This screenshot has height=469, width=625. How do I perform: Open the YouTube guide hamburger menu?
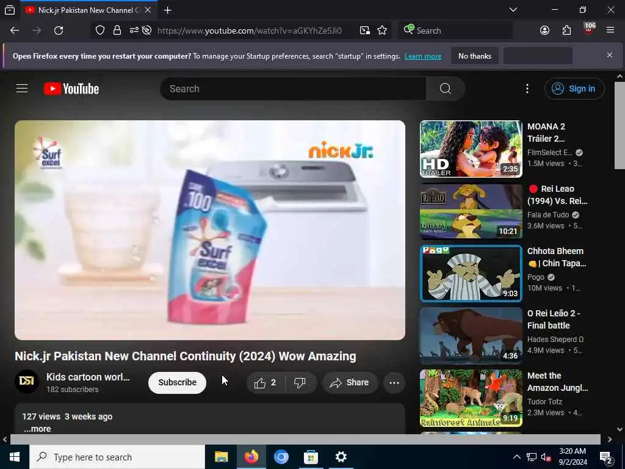coord(22,89)
